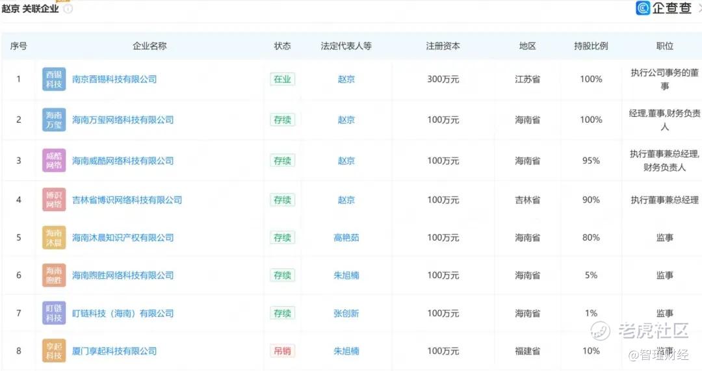Click the 海南煦胜 company logo
The height and width of the screenshot is (371, 702).
[x=54, y=275]
